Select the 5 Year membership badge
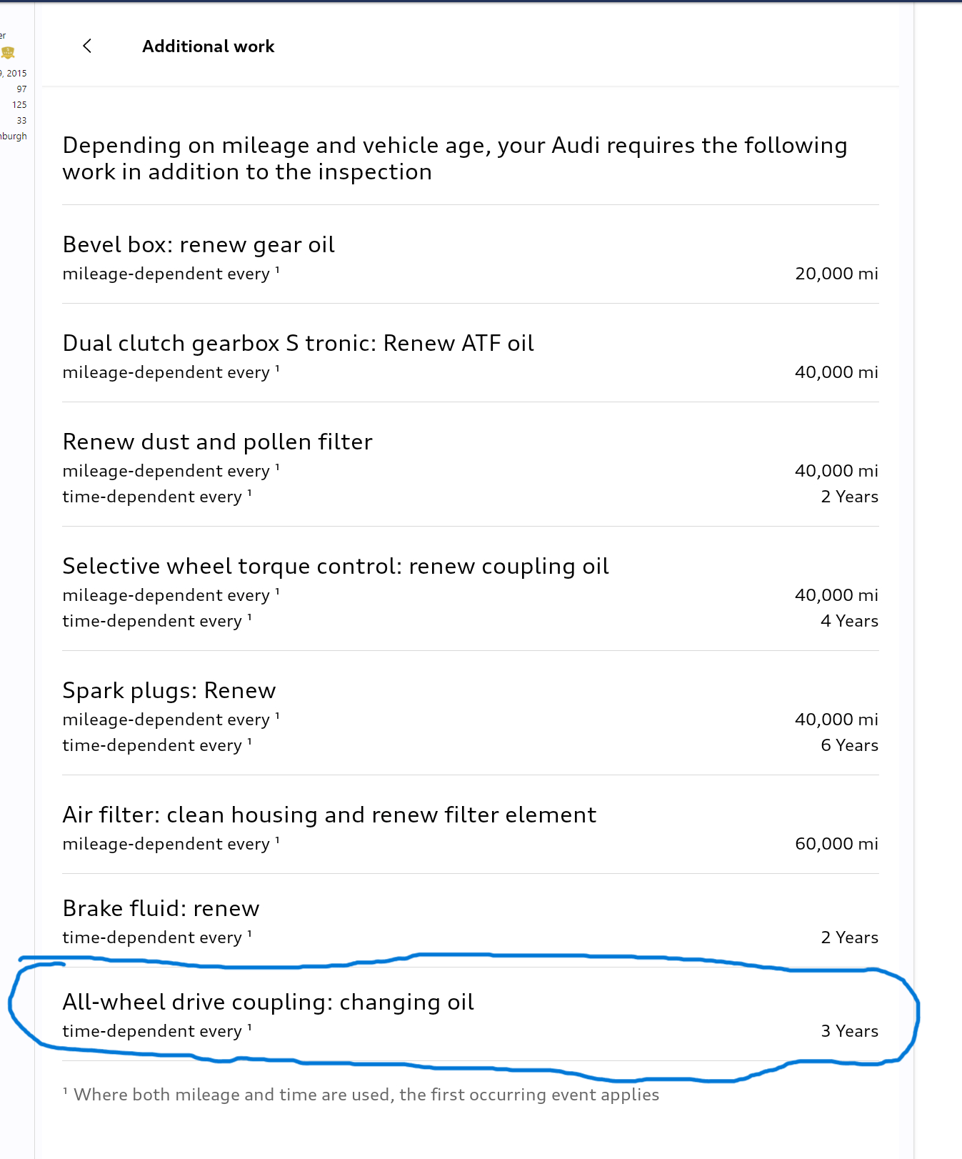The image size is (962, 1159). [8, 52]
